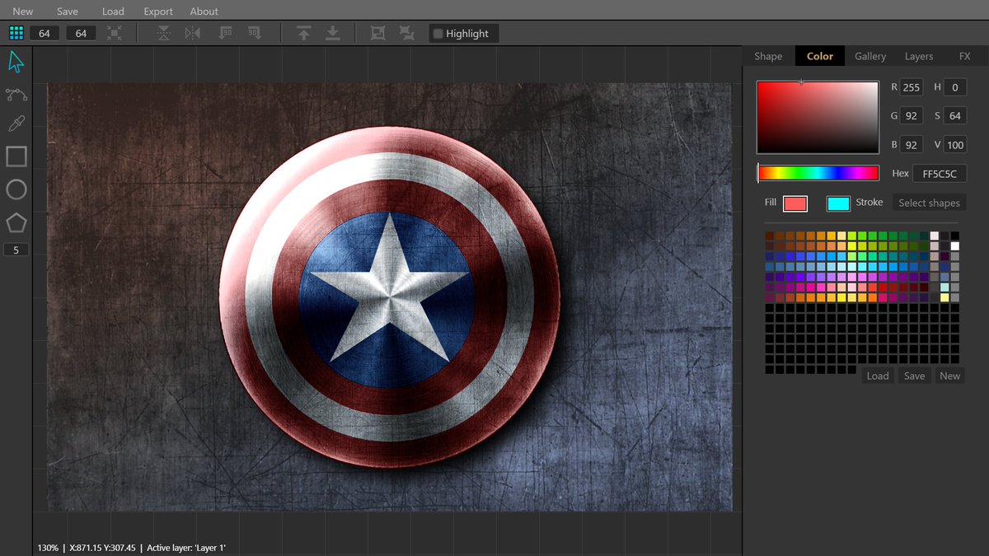This screenshot has width=989, height=556.
Task: Click the S saturation value field
Action: [955, 116]
